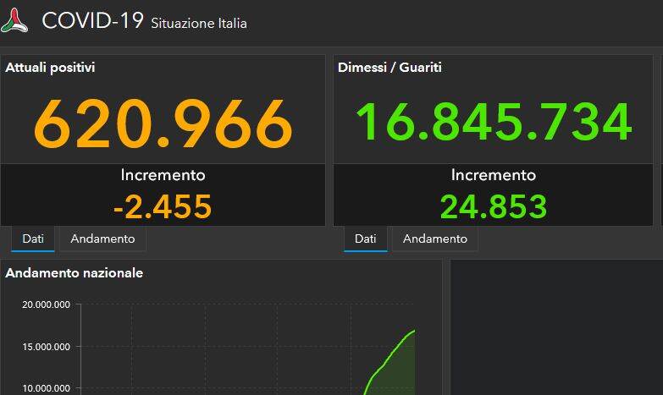Image resolution: width=663 pixels, height=395 pixels.
Task: Select the 24.853 increment value
Action: (494, 206)
